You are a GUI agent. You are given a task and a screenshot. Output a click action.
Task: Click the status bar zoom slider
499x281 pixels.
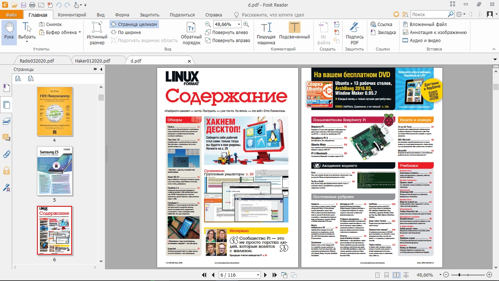click(x=468, y=275)
